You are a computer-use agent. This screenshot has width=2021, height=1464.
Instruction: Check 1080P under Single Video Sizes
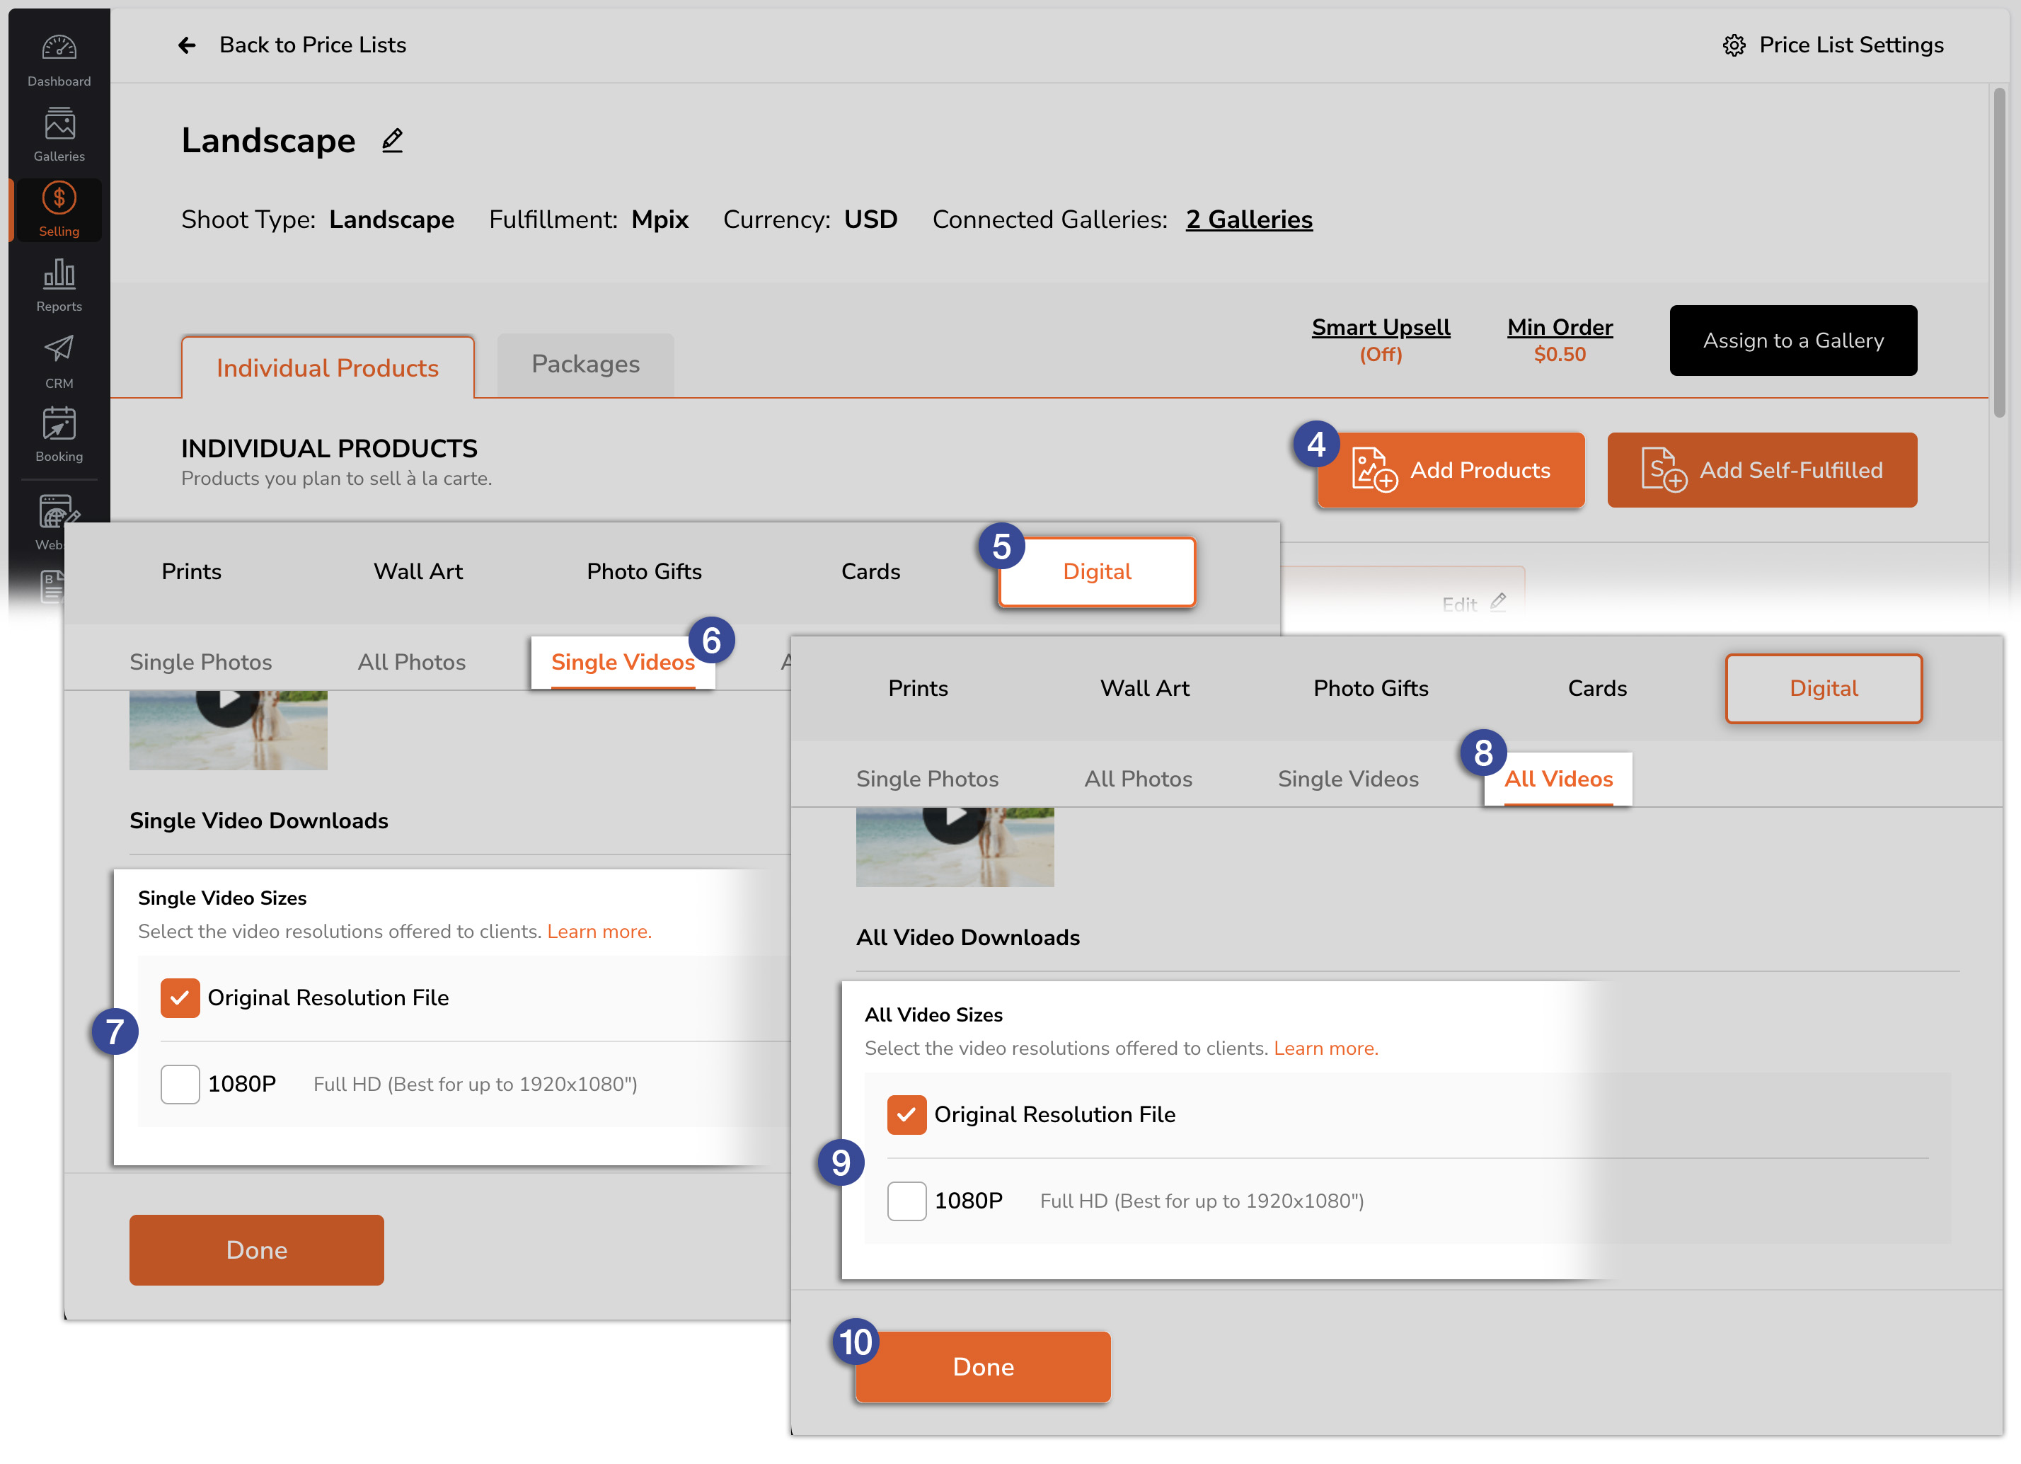point(179,1083)
